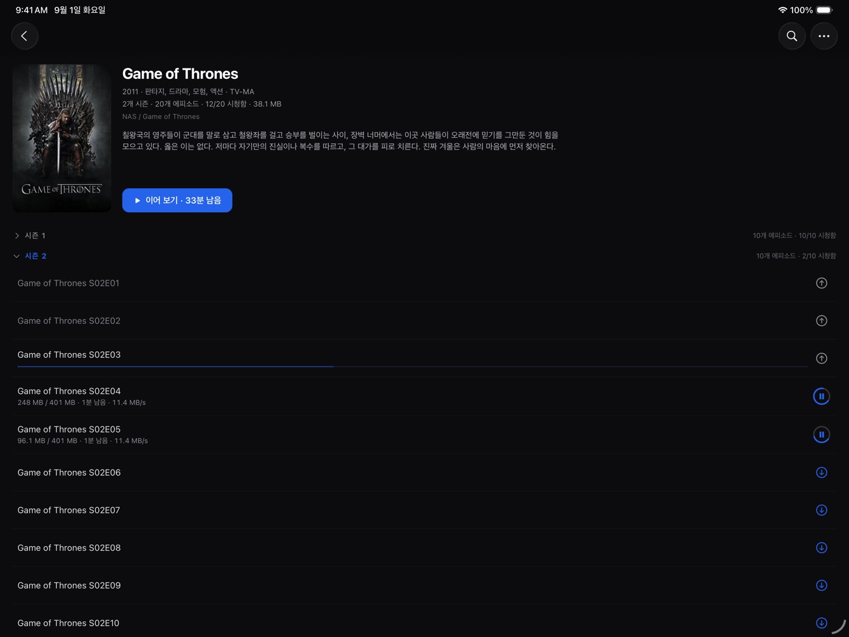Download episode S02E09

tap(822, 585)
